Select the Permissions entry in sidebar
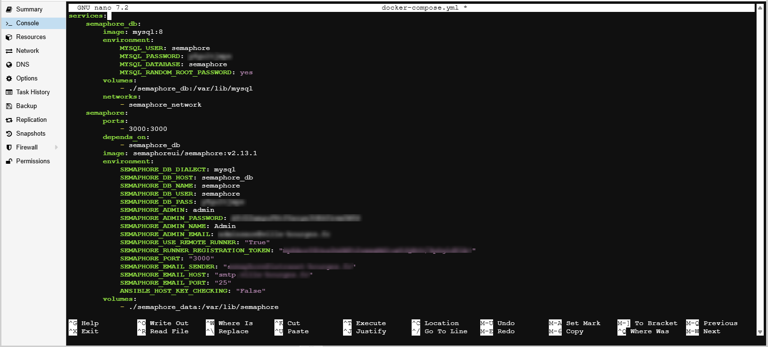 pos(33,161)
